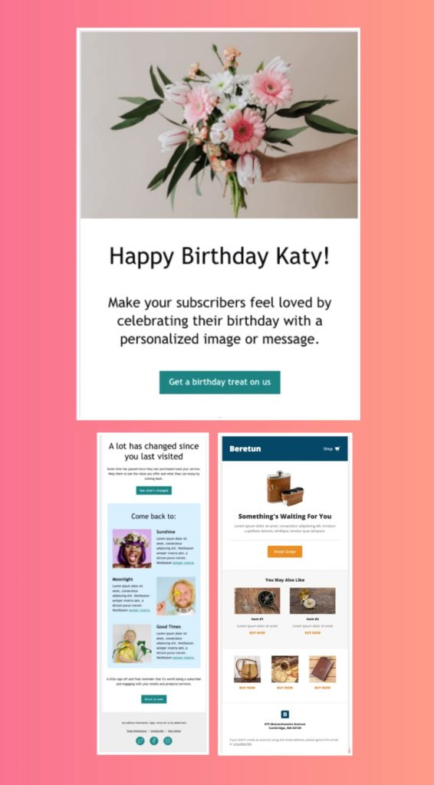This screenshot has height=785, width=434.
Task: Click the orange Finish Order button
Action: tap(284, 551)
